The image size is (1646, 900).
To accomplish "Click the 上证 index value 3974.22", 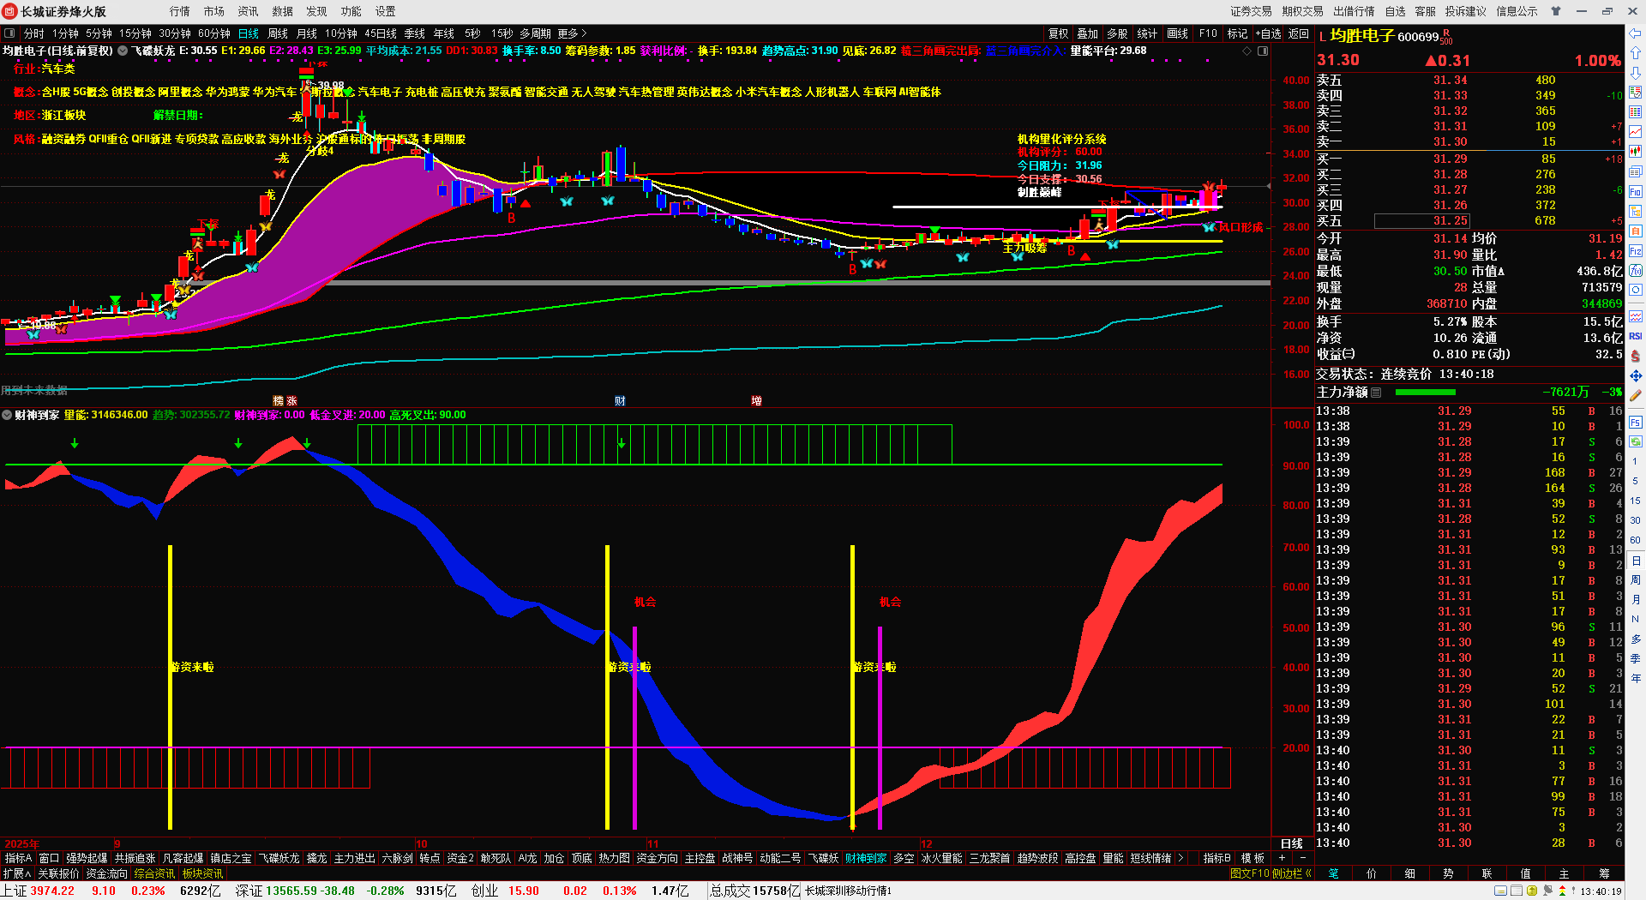I will [x=52, y=891].
